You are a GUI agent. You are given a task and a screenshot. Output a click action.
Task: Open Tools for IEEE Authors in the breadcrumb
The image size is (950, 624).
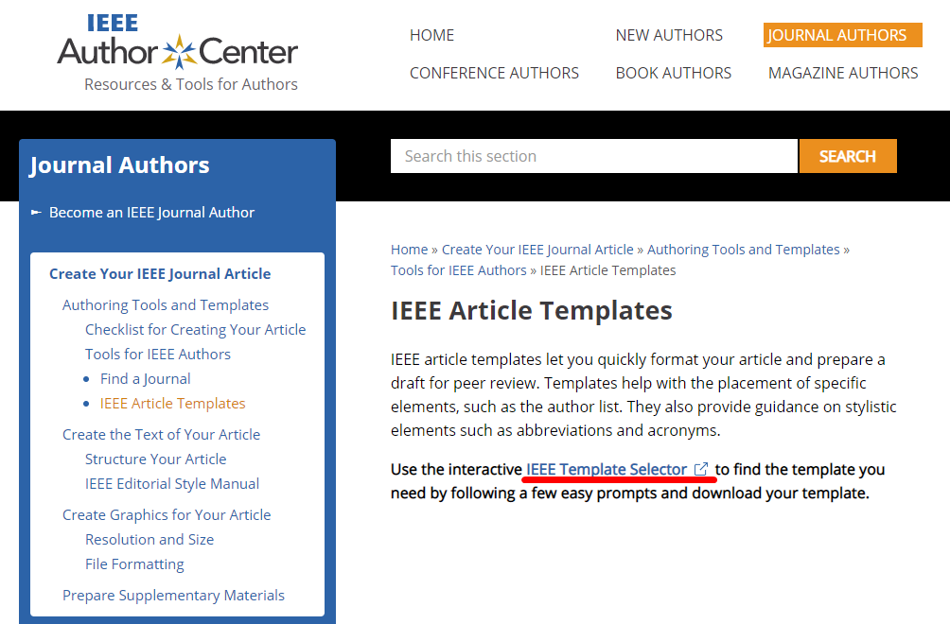click(x=458, y=269)
